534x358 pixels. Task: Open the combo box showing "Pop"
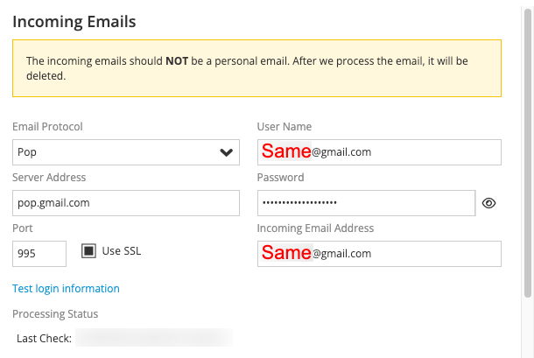coord(126,152)
